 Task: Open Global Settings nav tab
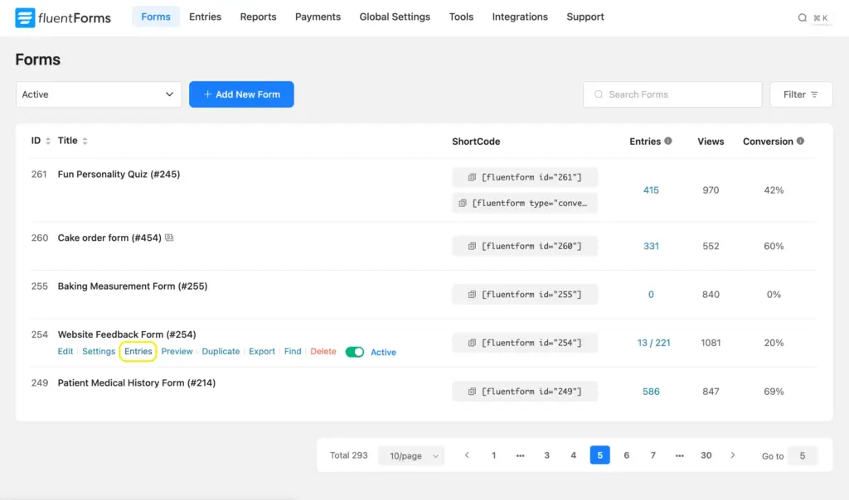pos(395,17)
